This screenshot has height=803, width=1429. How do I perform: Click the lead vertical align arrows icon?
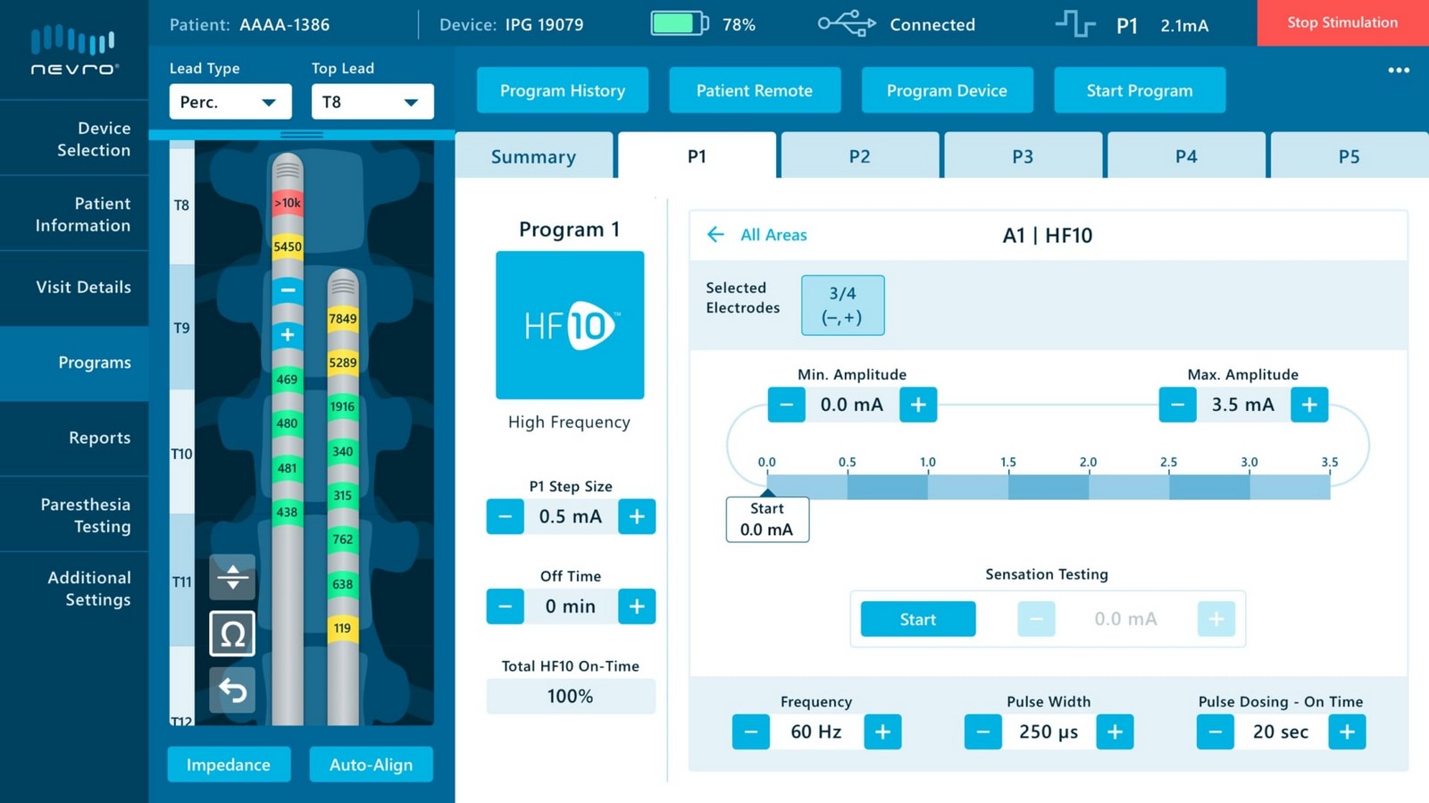click(x=232, y=577)
